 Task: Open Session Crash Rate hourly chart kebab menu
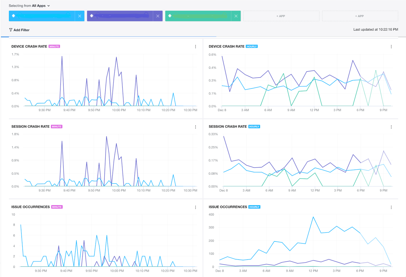(391, 127)
